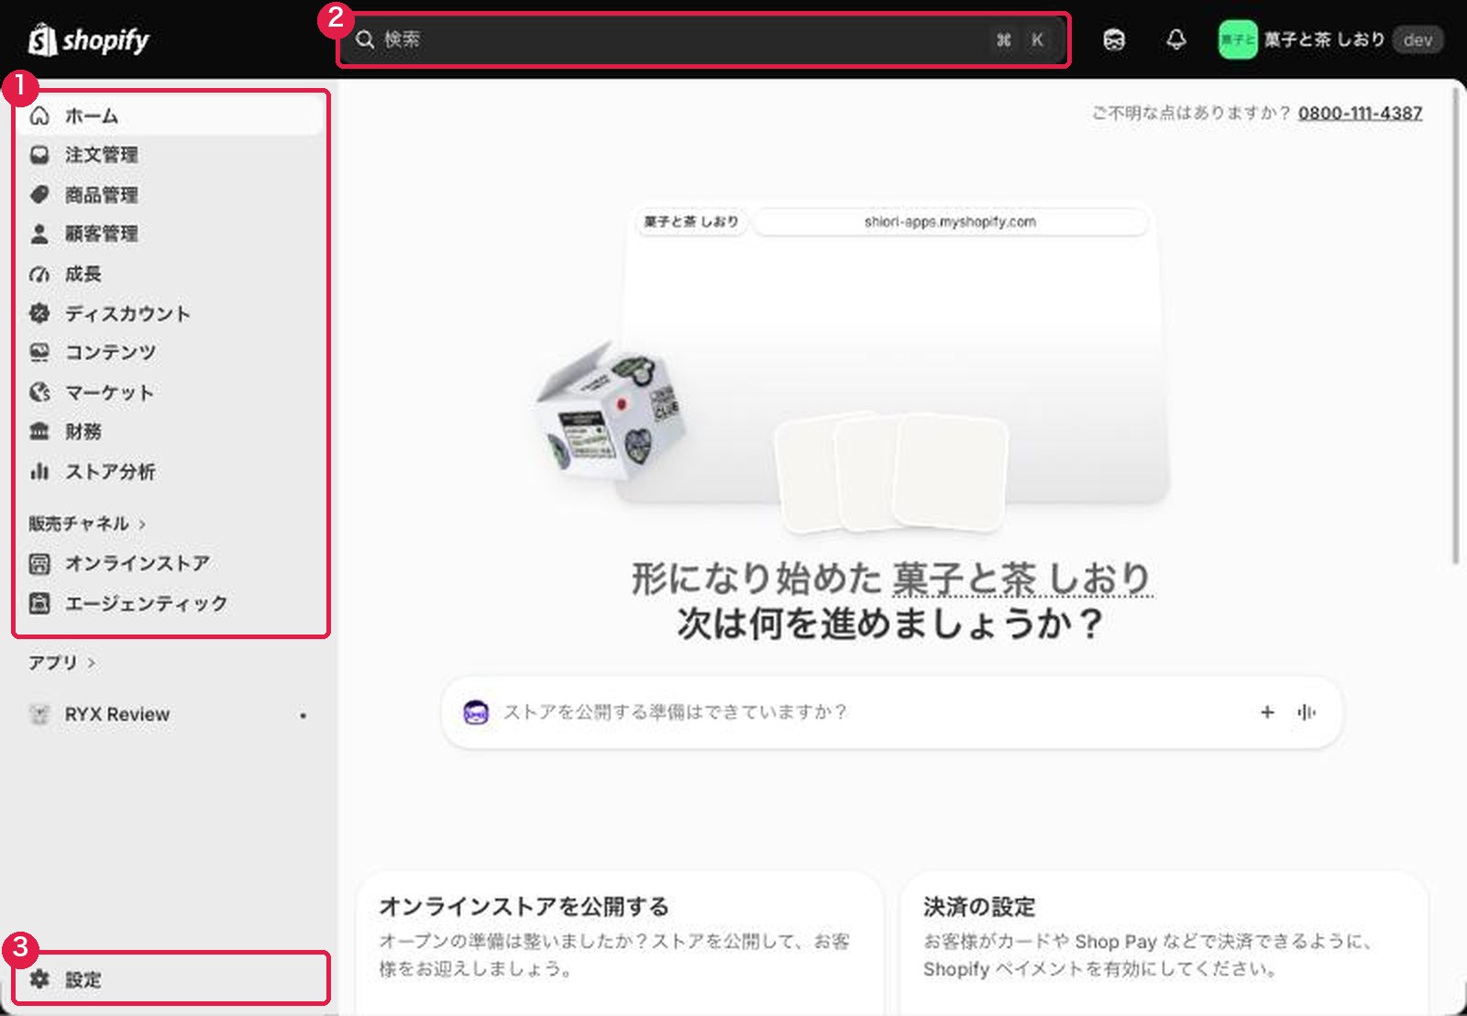
Task: Open オンラインストア storefront icon
Action: [x=39, y=563]
